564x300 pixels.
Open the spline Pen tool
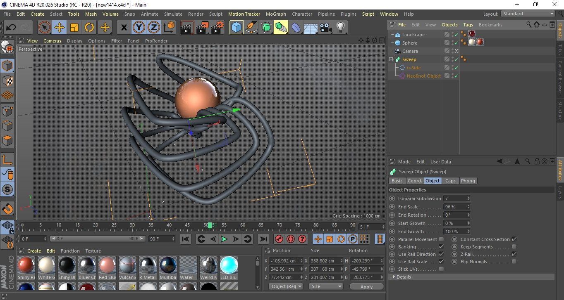click(x=251, y=28)
